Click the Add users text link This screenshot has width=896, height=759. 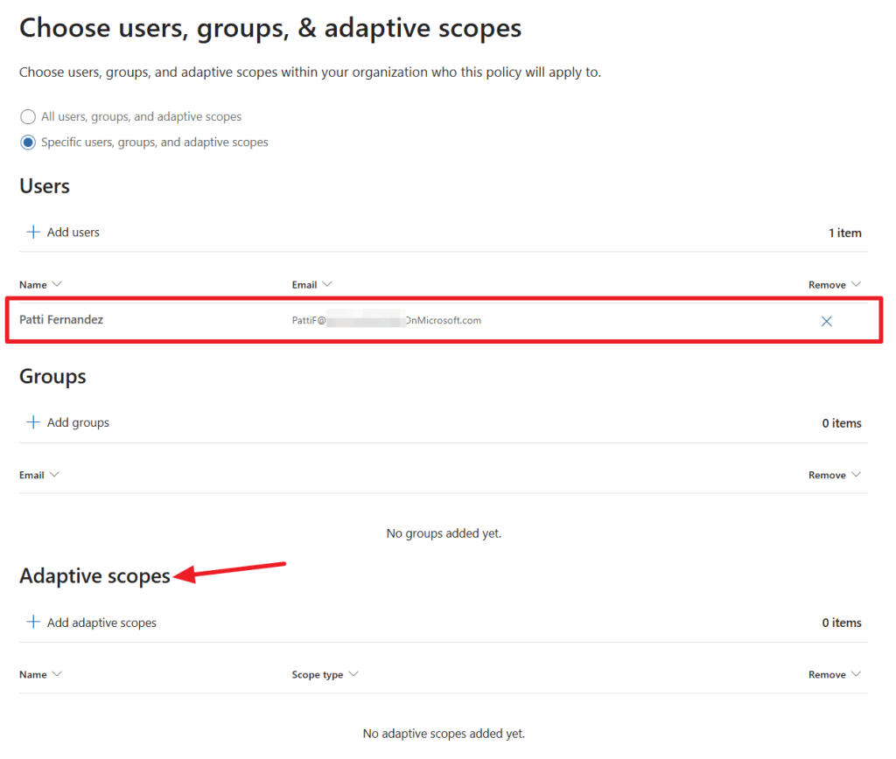point(73,233)
